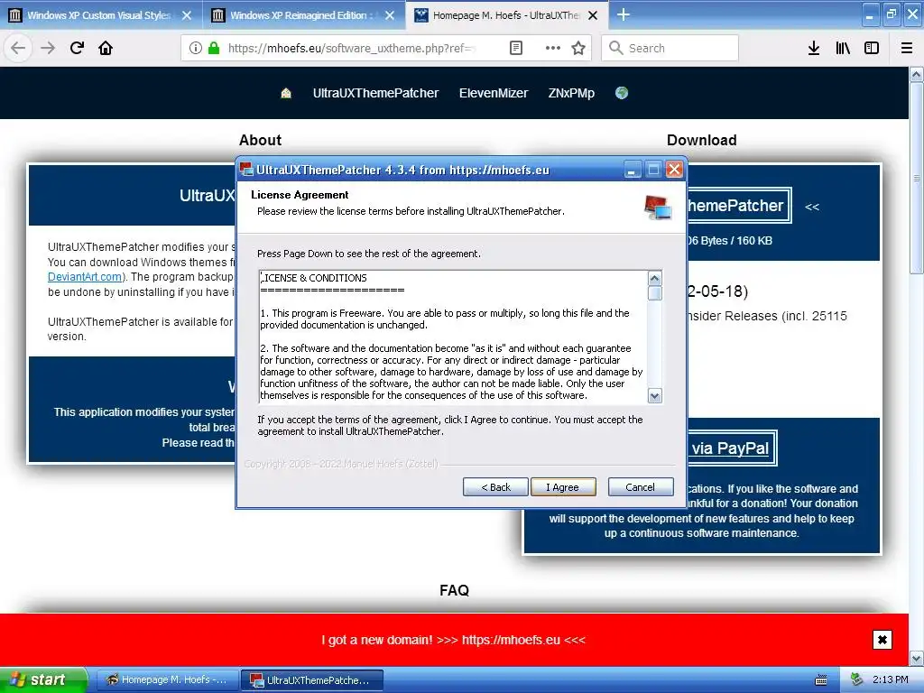The image size is (924, 693).
Task: Click the browser forward arrow
Action: 48,48
